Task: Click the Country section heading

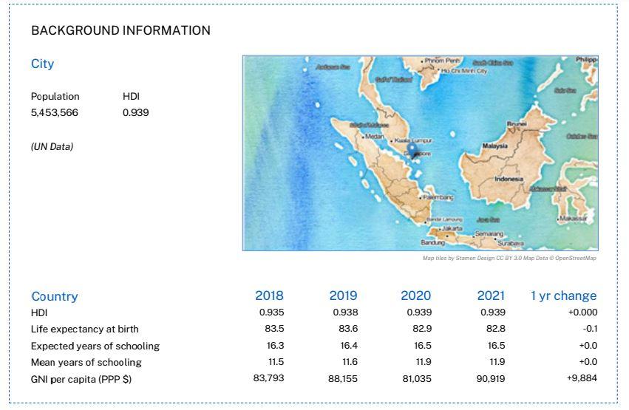Action: 54,296
